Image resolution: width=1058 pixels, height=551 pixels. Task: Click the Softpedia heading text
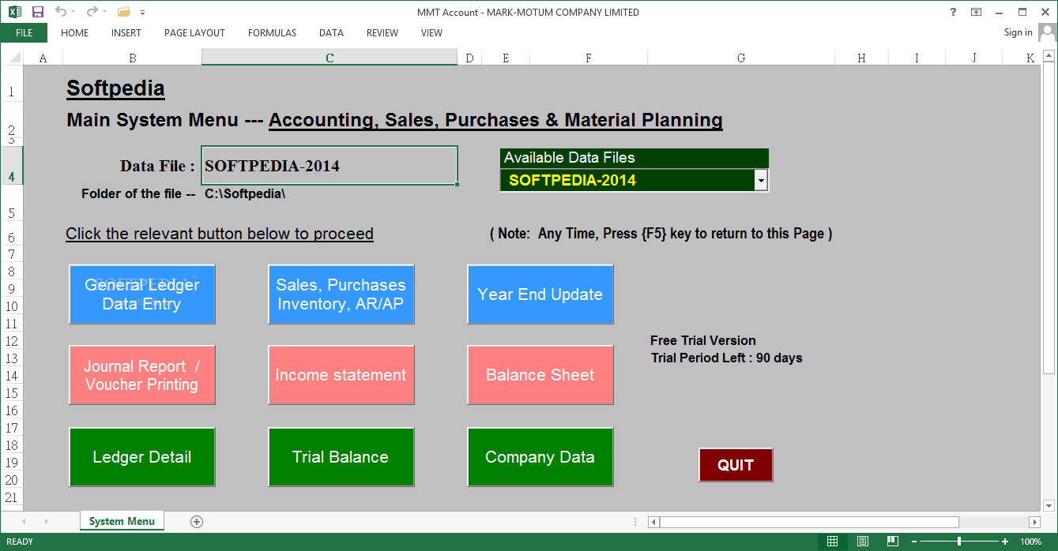point(115,88)
